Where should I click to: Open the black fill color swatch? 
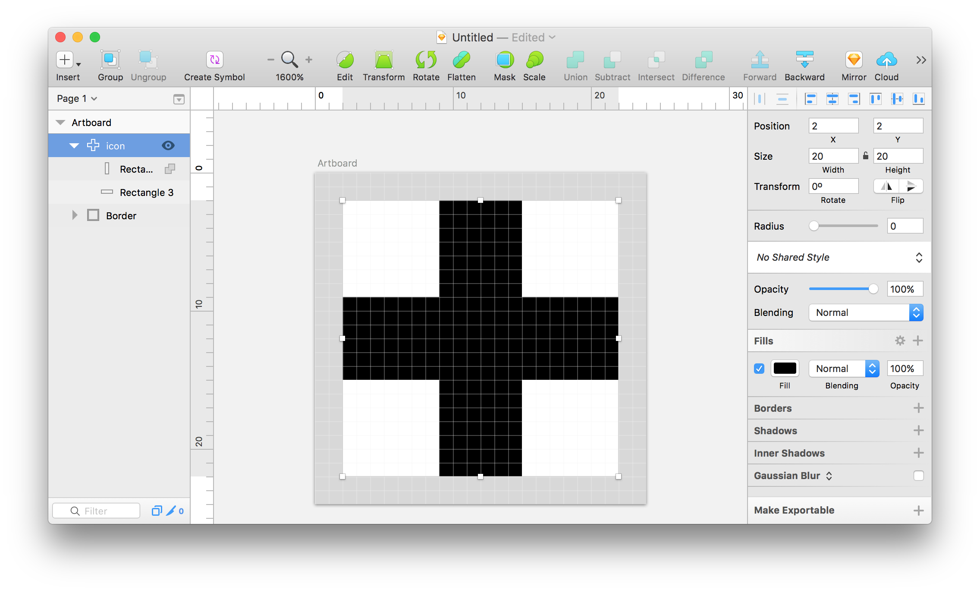tap(785, 369)
